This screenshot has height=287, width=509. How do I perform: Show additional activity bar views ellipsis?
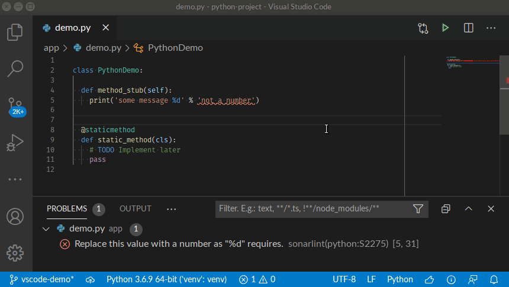[x=15, y=179]
